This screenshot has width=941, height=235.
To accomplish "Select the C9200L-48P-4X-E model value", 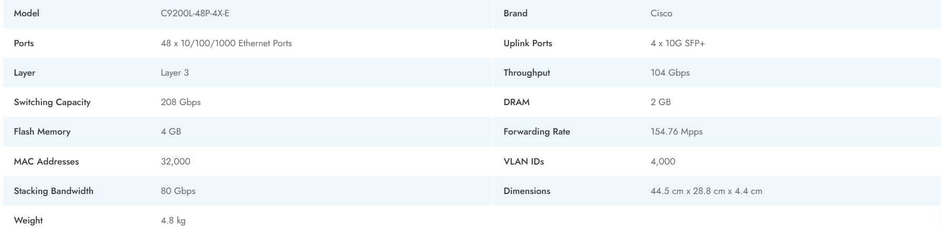I will point(195,14).
